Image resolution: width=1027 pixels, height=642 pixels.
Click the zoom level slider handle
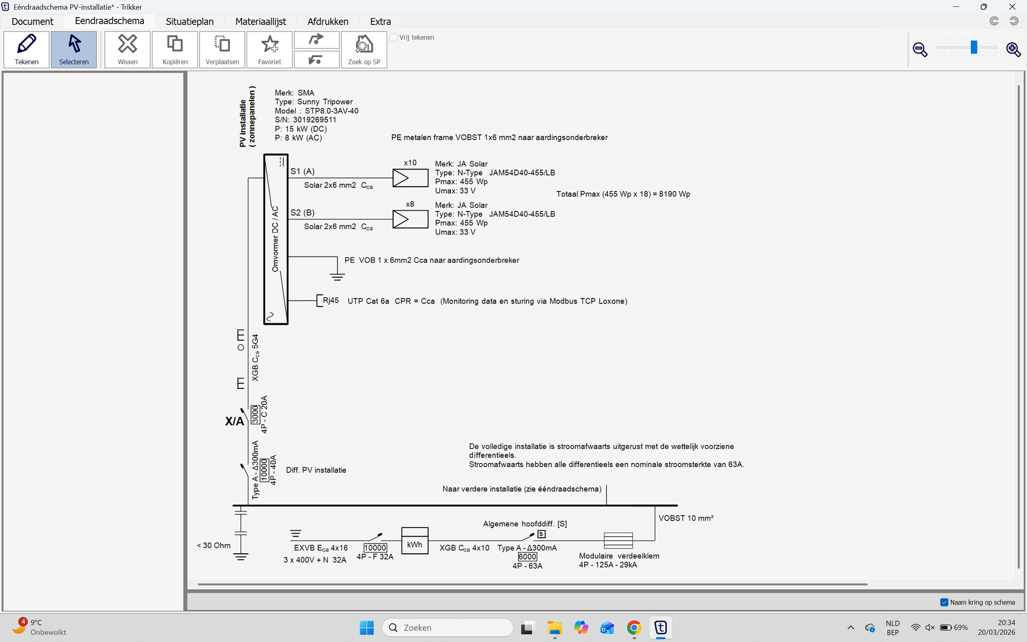coord(974,47)
